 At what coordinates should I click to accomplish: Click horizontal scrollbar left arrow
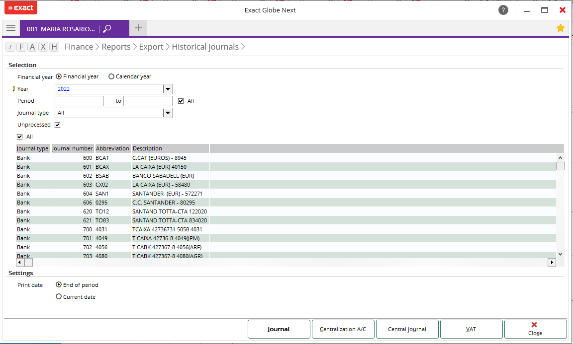(x=20, y=262)
